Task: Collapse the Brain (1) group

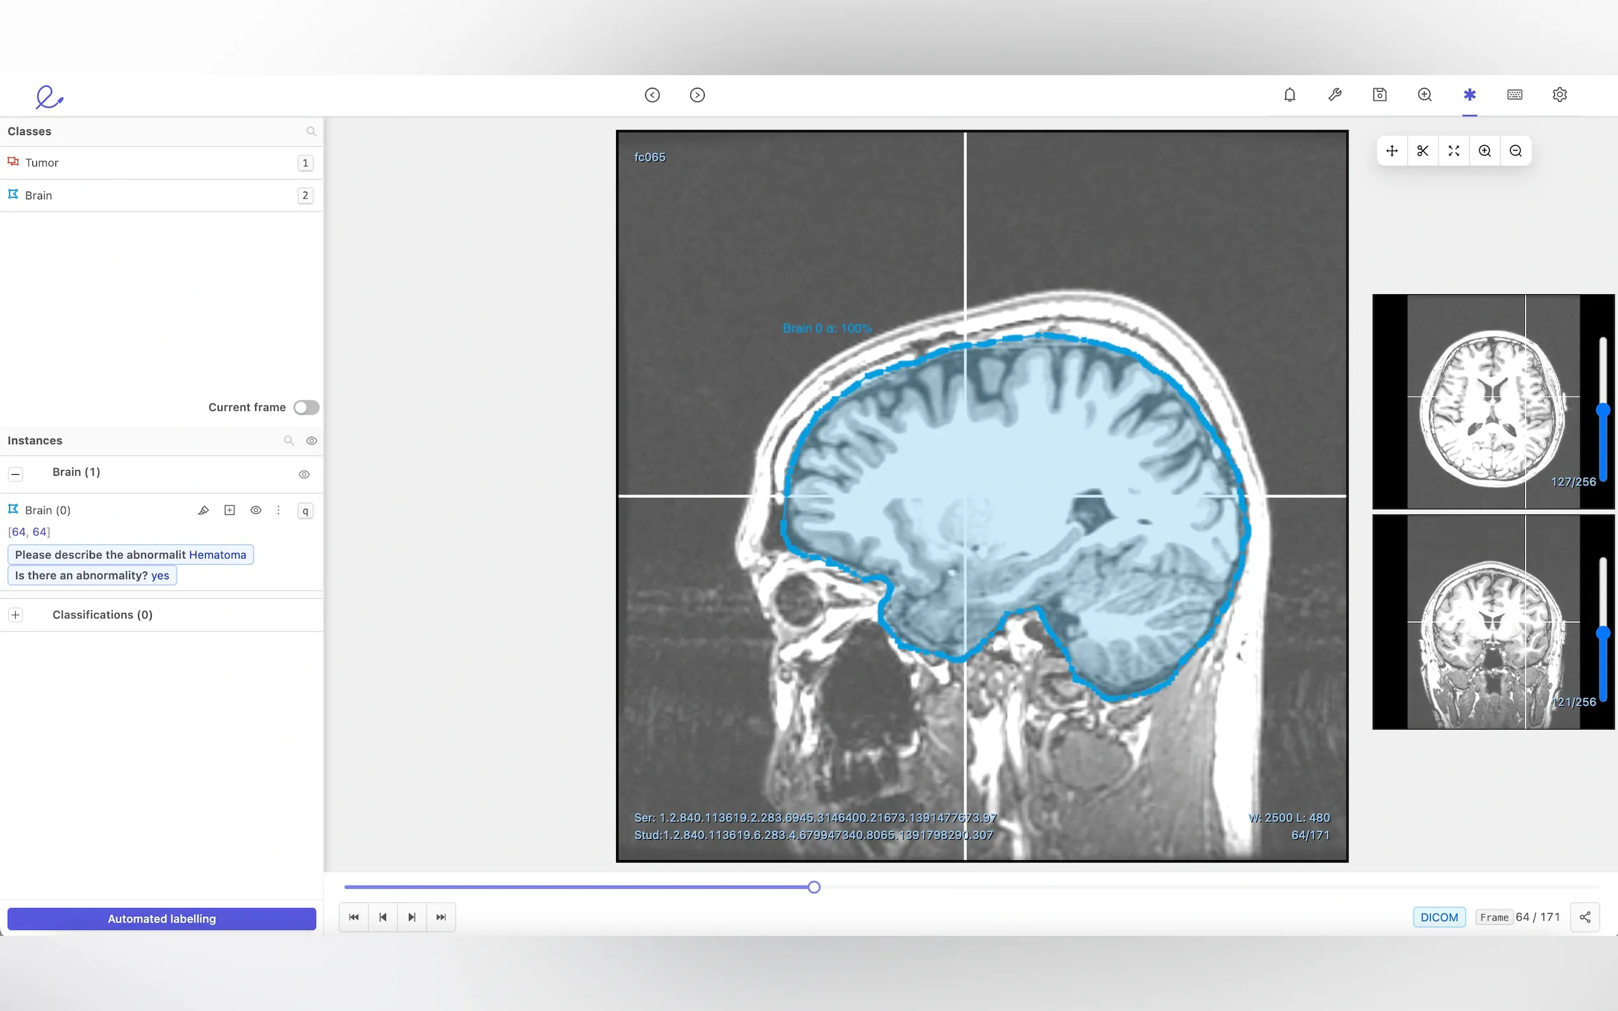Action: tap(15, 474)
